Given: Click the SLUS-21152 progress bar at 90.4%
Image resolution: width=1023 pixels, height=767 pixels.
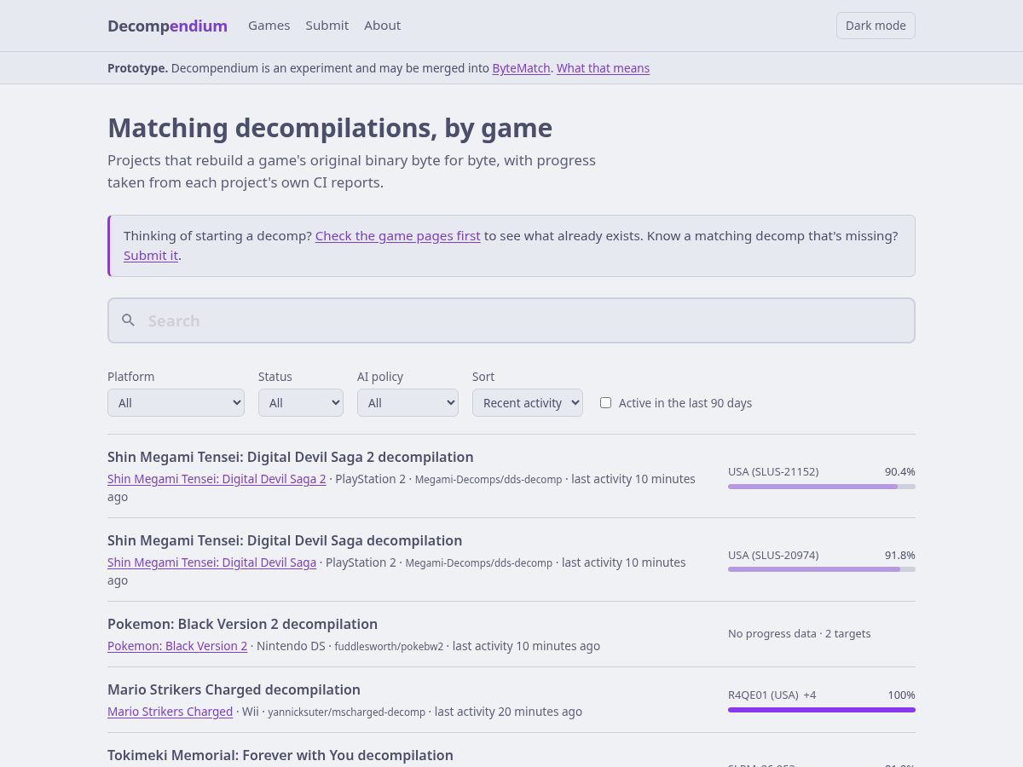Looking at the screenshot, I should (822, 487).
